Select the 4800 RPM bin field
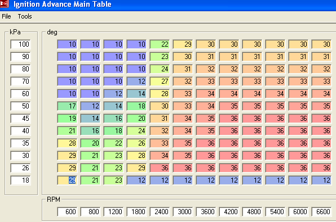 pos(252,212)
